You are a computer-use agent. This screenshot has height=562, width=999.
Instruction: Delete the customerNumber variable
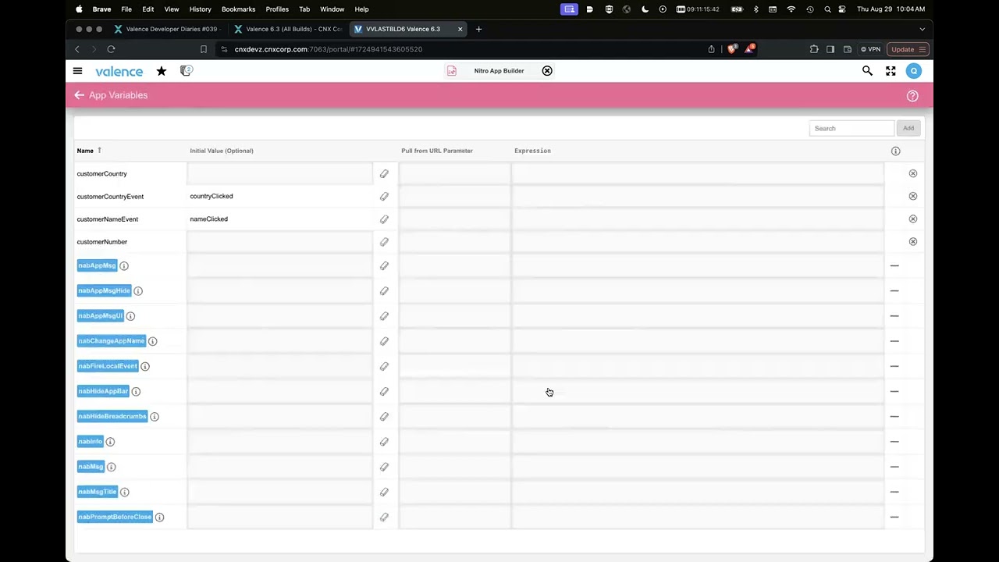coord(913,241)
